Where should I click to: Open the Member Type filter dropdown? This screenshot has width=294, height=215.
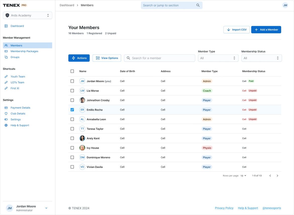point(218,58)
